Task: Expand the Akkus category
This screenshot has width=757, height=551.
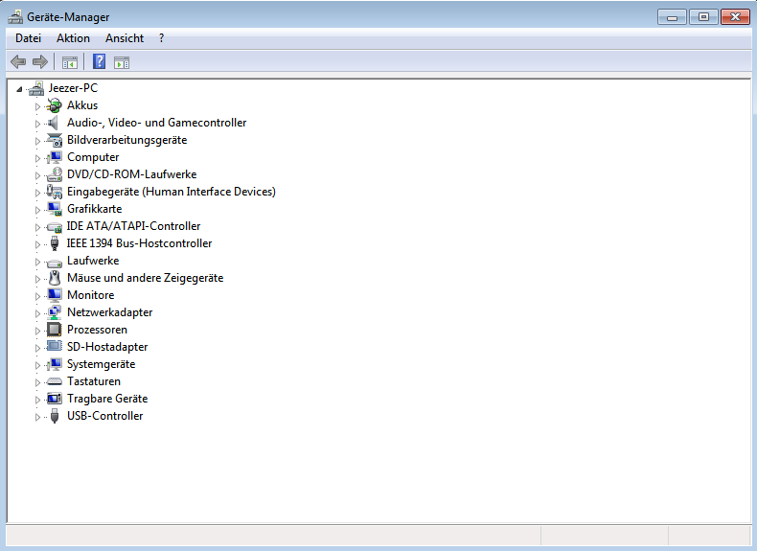Action: tap(37, 106)
